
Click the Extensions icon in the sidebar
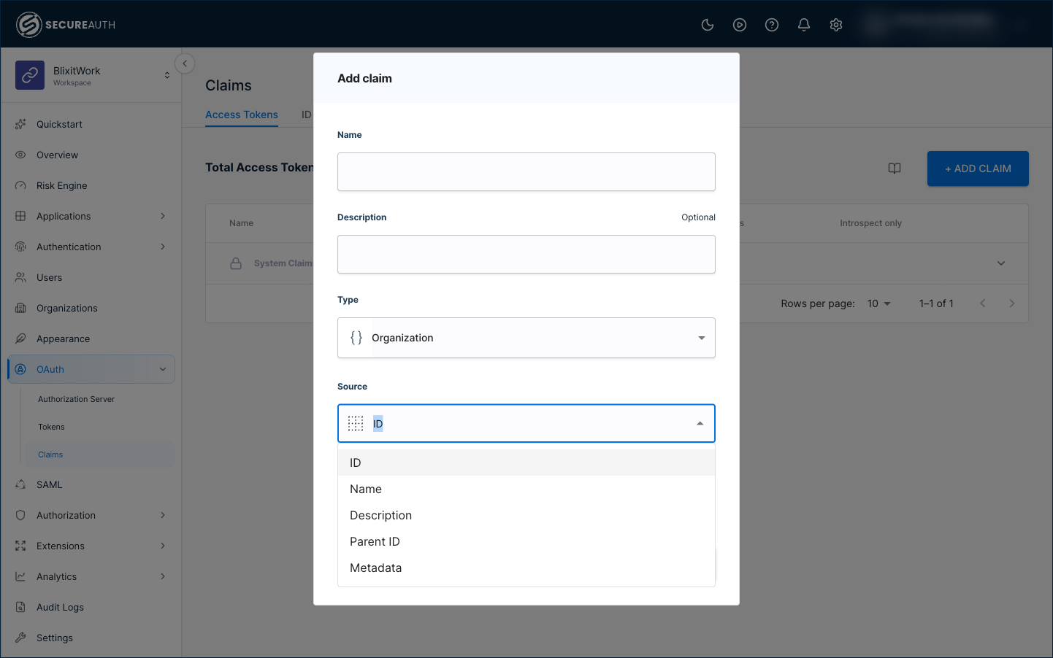click(x=20, y=546)
